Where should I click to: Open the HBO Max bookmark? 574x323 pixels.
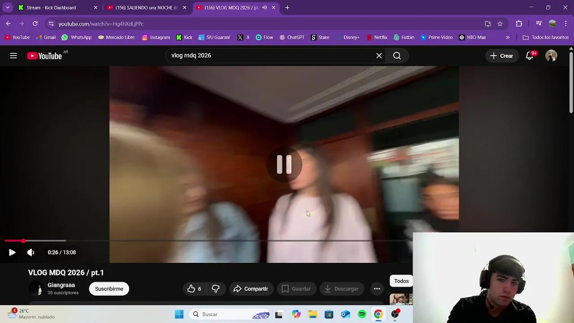pyautogui.click(x=472, y=37)
